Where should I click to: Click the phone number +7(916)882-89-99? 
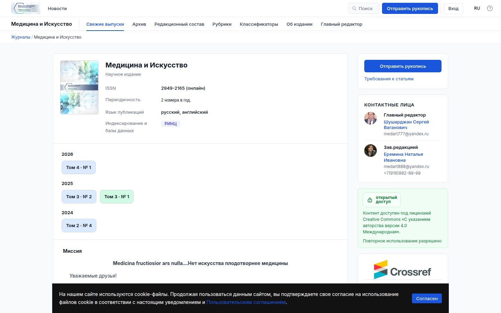tap(402, 173)
